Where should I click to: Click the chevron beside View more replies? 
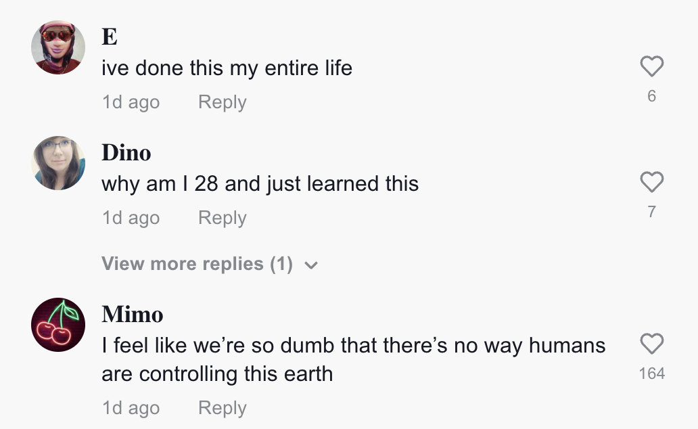click(311, 265)
